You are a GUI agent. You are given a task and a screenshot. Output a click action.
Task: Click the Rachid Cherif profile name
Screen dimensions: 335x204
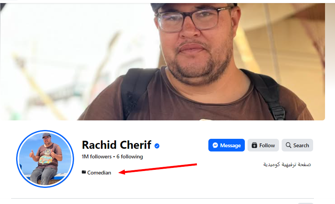[117, 145]
